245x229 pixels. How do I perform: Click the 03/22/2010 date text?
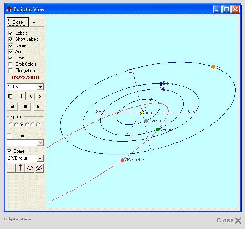(25, 77)
